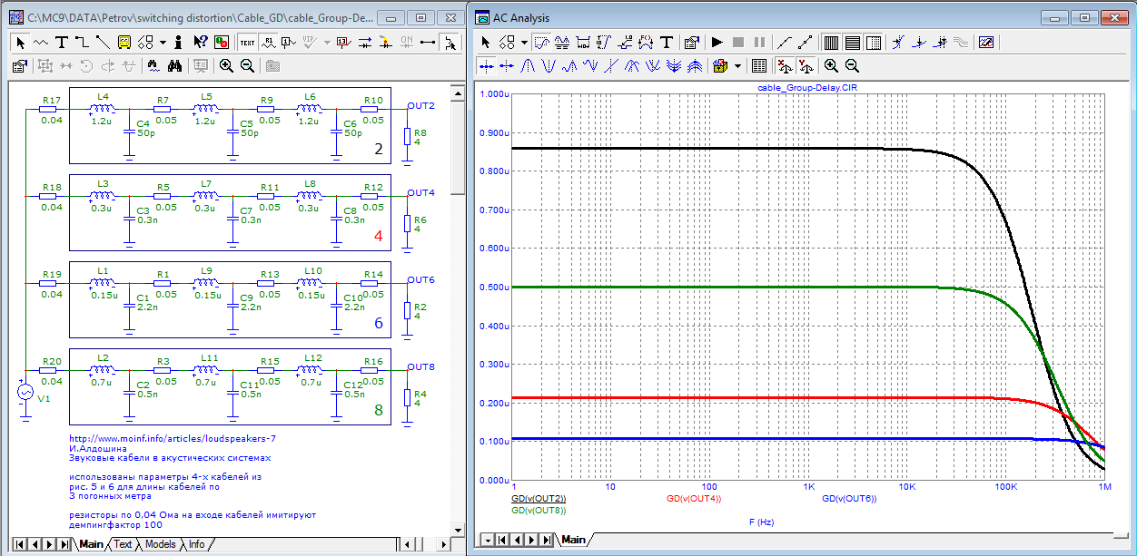Zoom in on the AC Analysis plot
This screenshot has width=1137, height=556.
tap(831, 66)
